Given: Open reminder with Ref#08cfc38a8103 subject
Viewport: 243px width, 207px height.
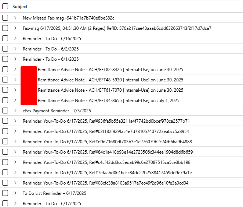Looking at the screenshot, I should point(106,183).
